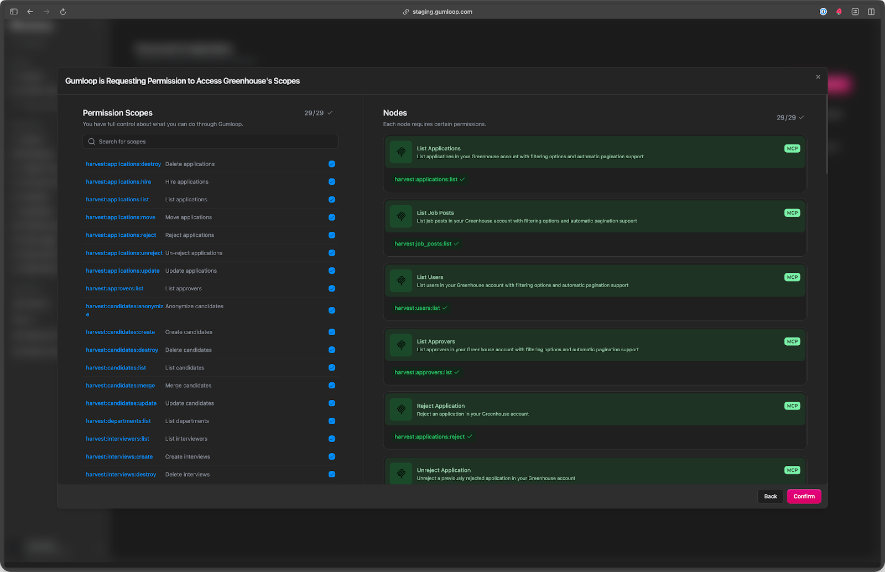The height and width of the screenshot is (572, 885).
Task: Click the MCP badge on List Approvers node
Action: click(x=792, y=342)
